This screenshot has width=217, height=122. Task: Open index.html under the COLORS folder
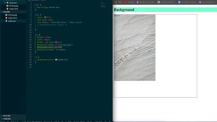pos(13,18)
